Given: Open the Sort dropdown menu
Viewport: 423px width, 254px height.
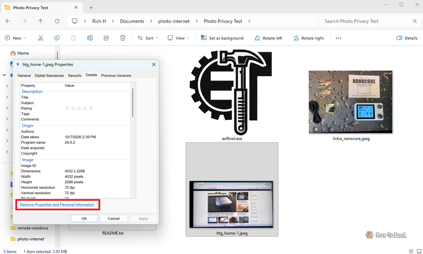Looking at the screenshot, I should tap(148, 38).
